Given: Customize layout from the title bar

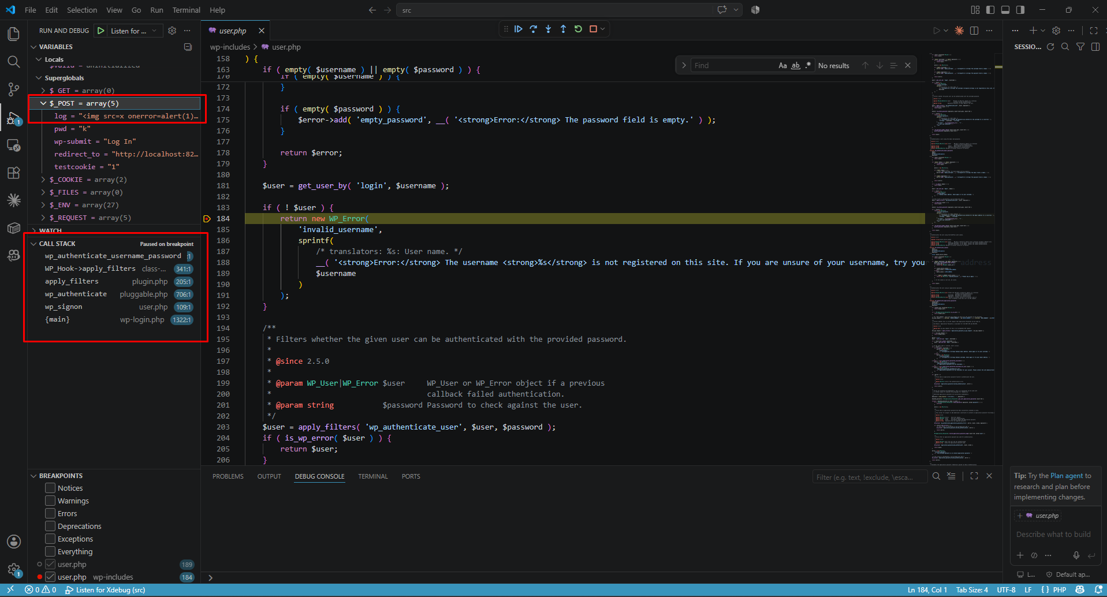Looking at the screenshot, I should point(975,10).
